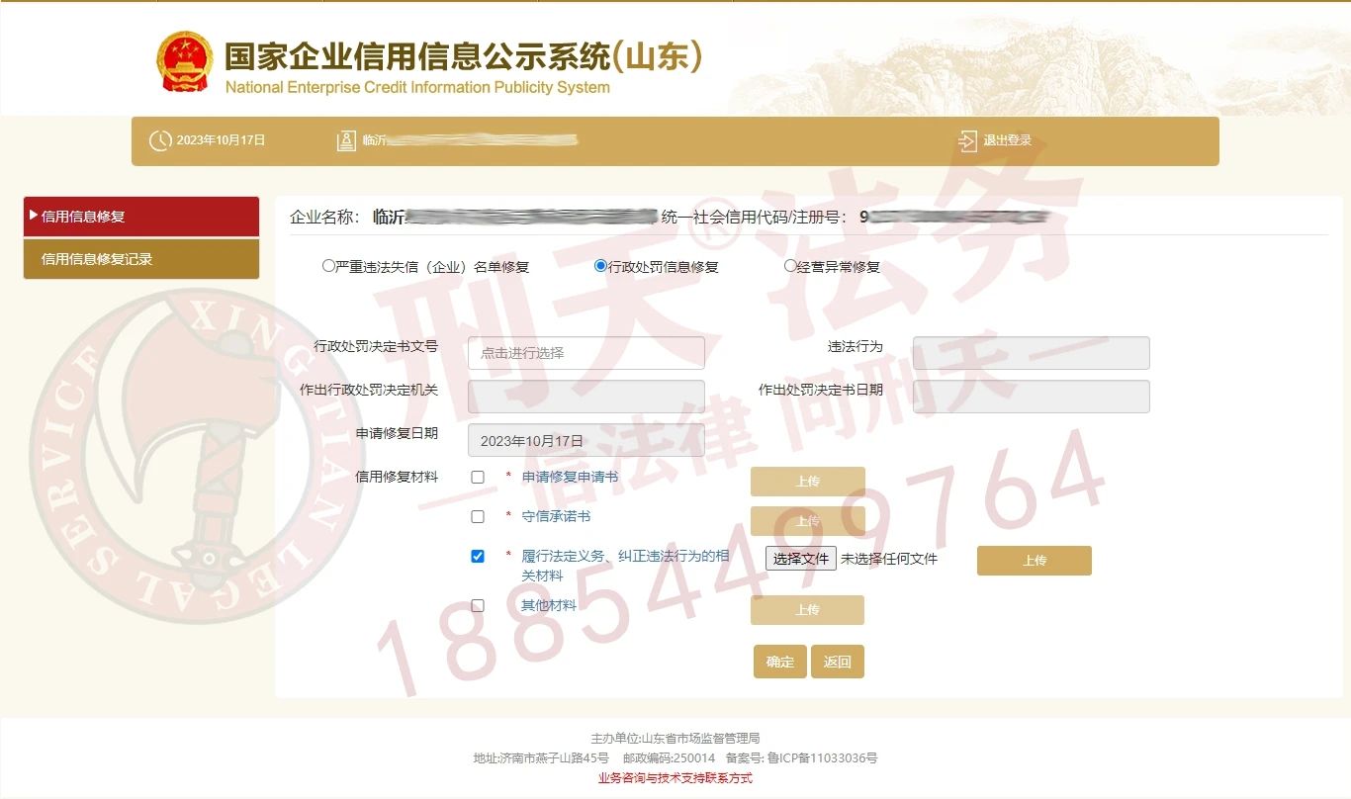Check the 其他材料 checkbox

(x=478, y=605)
